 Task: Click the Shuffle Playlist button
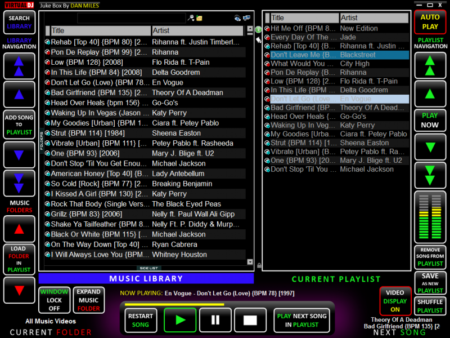tap(430, 306)
